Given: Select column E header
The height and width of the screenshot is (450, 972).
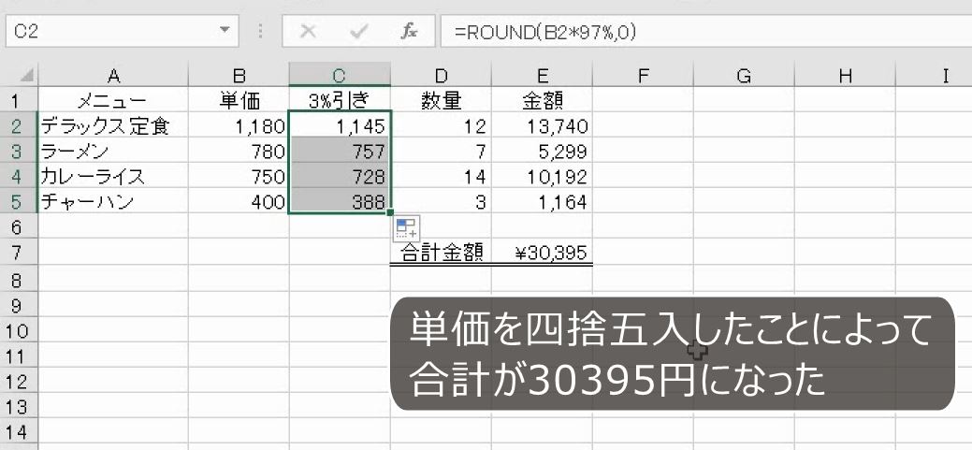Looking at the screenshot, I should (x=542, y=76).
